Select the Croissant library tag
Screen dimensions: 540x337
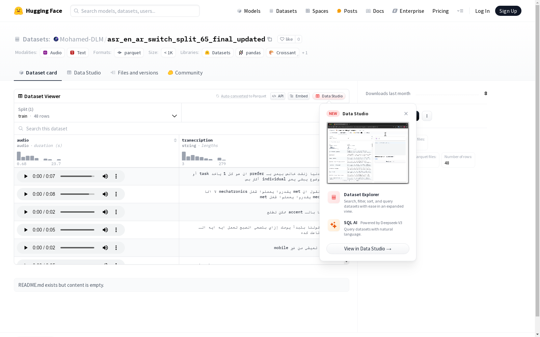point(282,53)
